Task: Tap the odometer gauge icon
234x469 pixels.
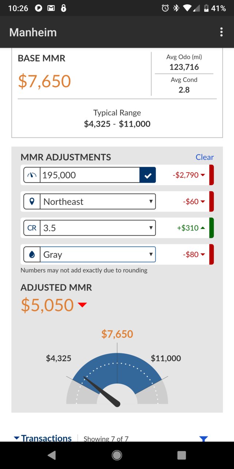Action: (x=32, y=175)
